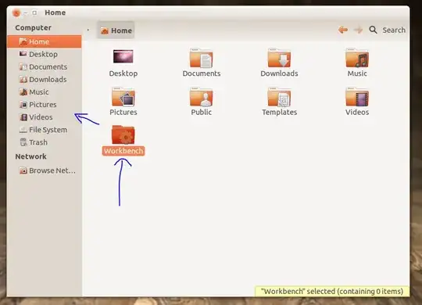The image size is (422, 305).
Task: Click the Home path bar button
Action: click(116, 30)
